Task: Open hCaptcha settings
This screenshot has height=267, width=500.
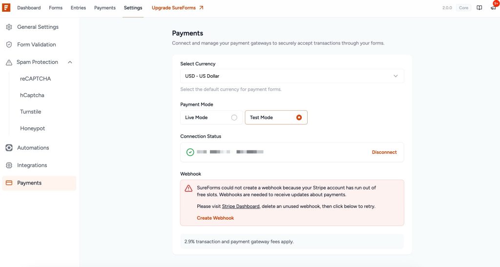Action: pyautogui.click(x=32, y=95)
